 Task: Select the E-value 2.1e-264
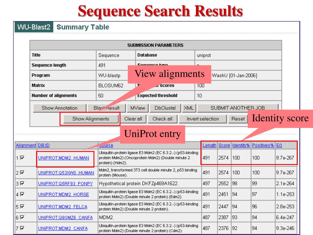[285, 184]
